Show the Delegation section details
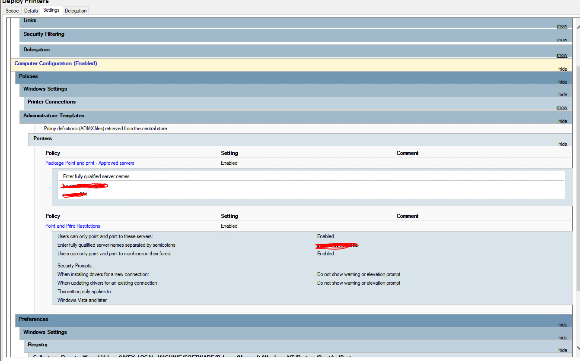The height and width of the screenshot is (361, 580). 561,55
